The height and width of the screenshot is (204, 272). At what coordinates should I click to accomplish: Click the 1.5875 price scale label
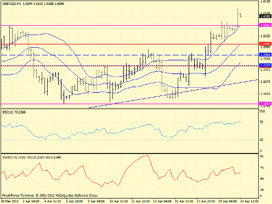click(265, 82)
